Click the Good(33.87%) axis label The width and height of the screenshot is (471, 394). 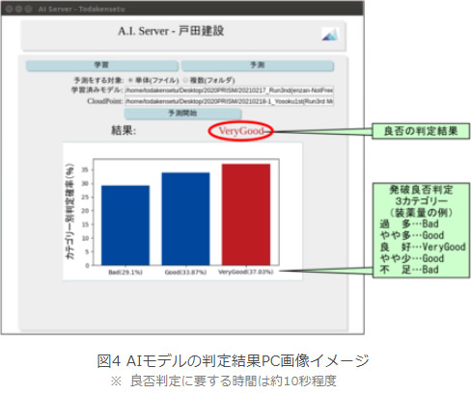[185, 273]
